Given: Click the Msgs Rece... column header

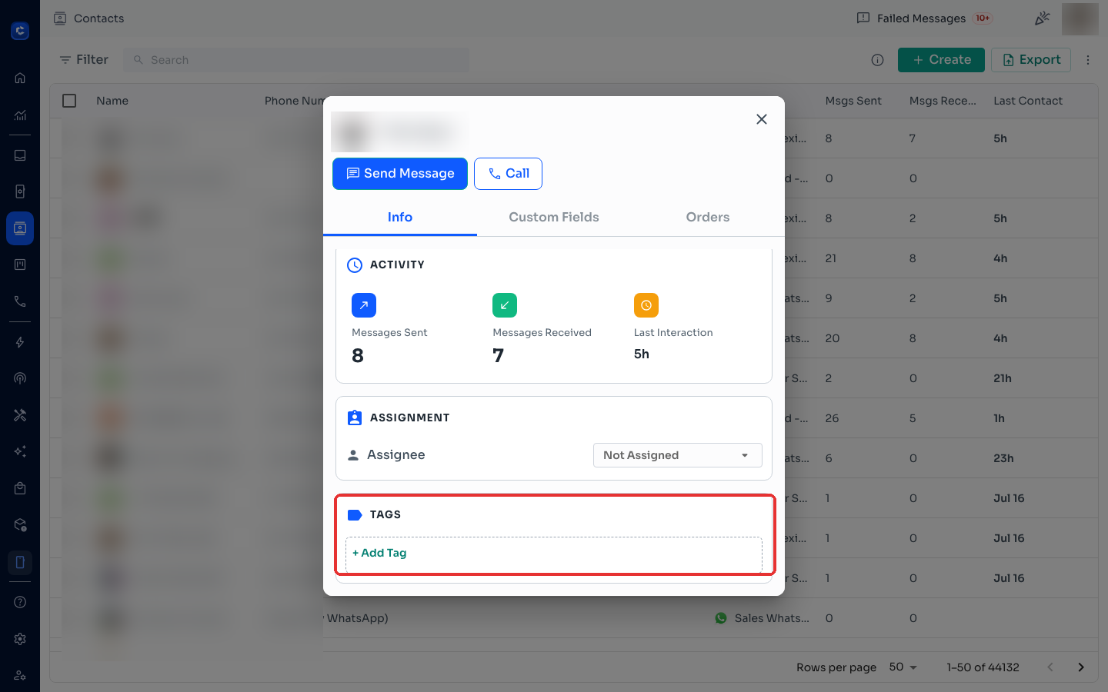Looking at the screenshot, I should pos(943,101).
